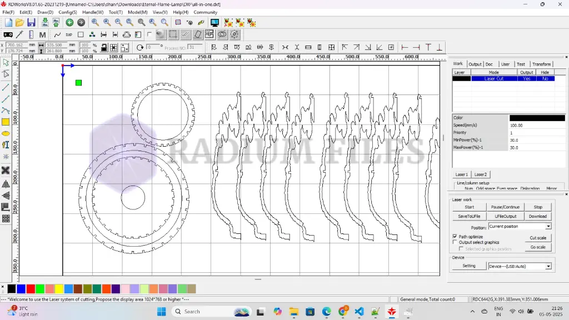Click the padlock aspect ratio icon
This screenshot has height=320, width=569.
(104, 48)
